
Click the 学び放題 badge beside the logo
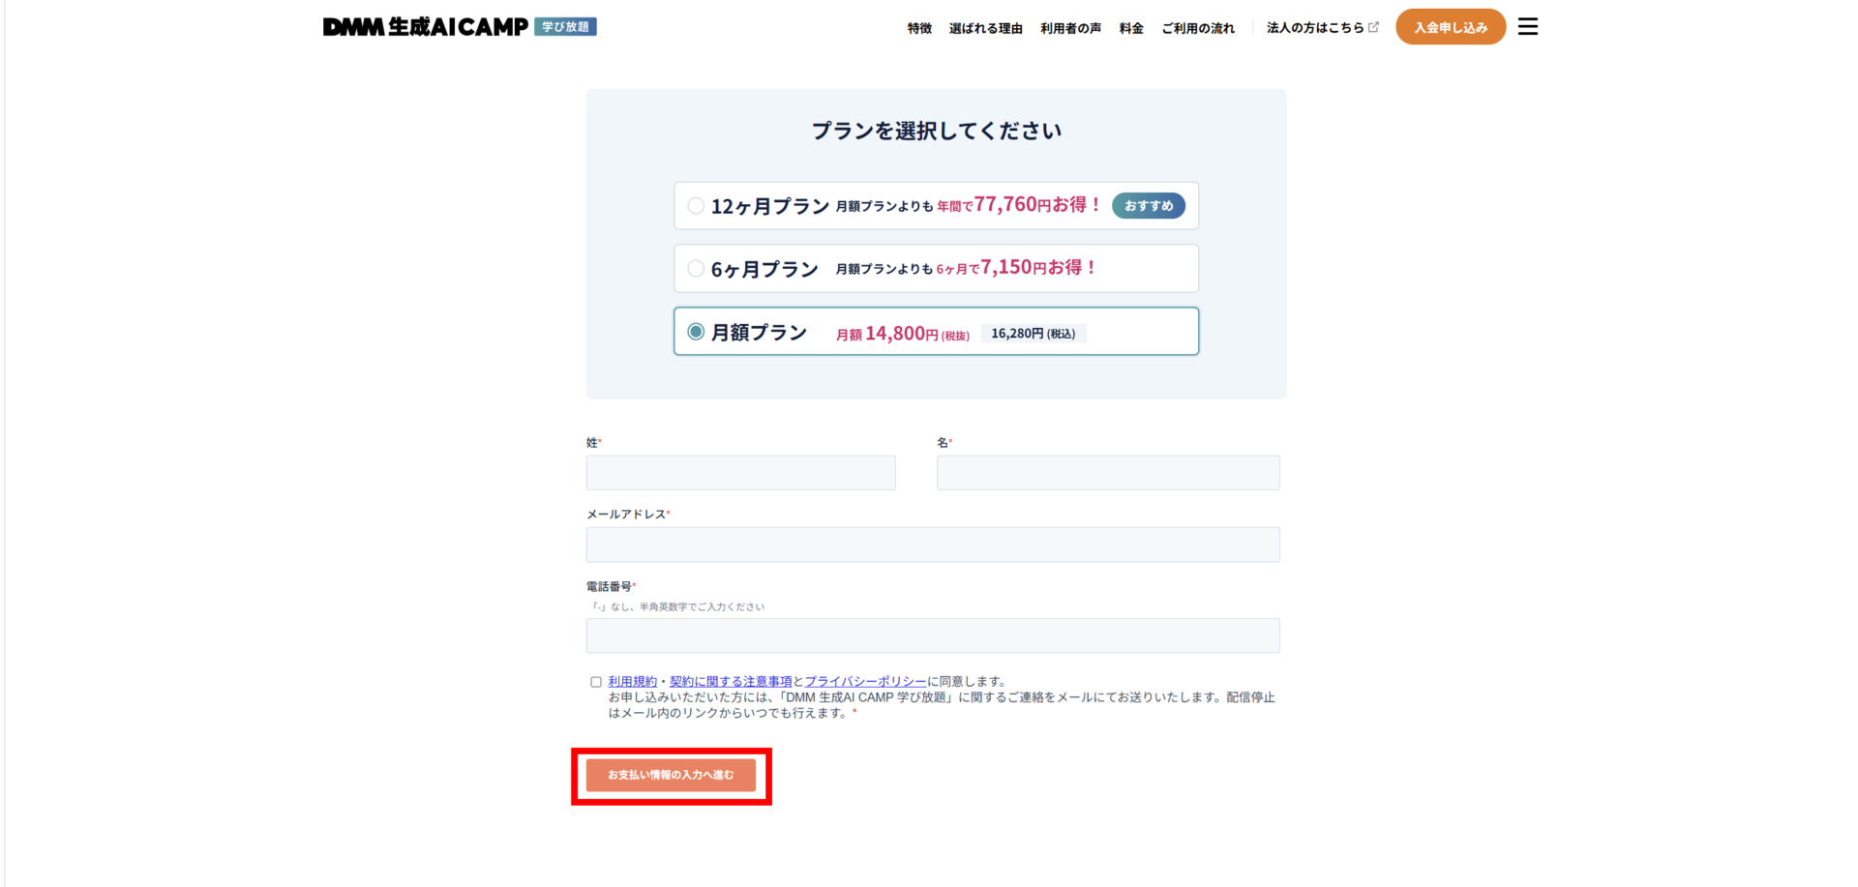click(x=565, y=27)
